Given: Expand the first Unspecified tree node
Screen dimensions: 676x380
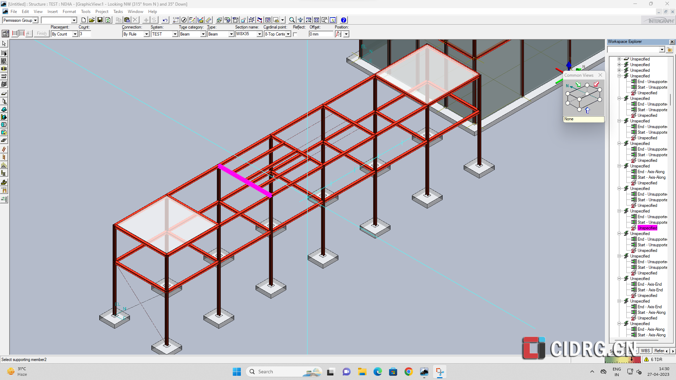Looking at the screenshot, I should [619, 59].
